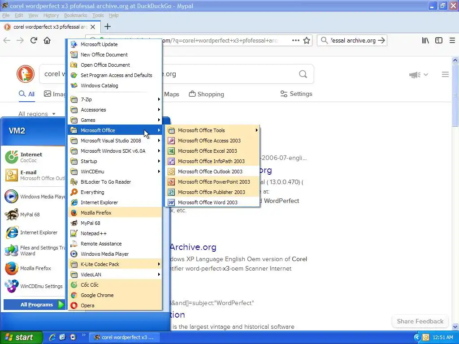Expand K-Lite Codec Pack folder
459x344 pixels.
coord(115,264)
